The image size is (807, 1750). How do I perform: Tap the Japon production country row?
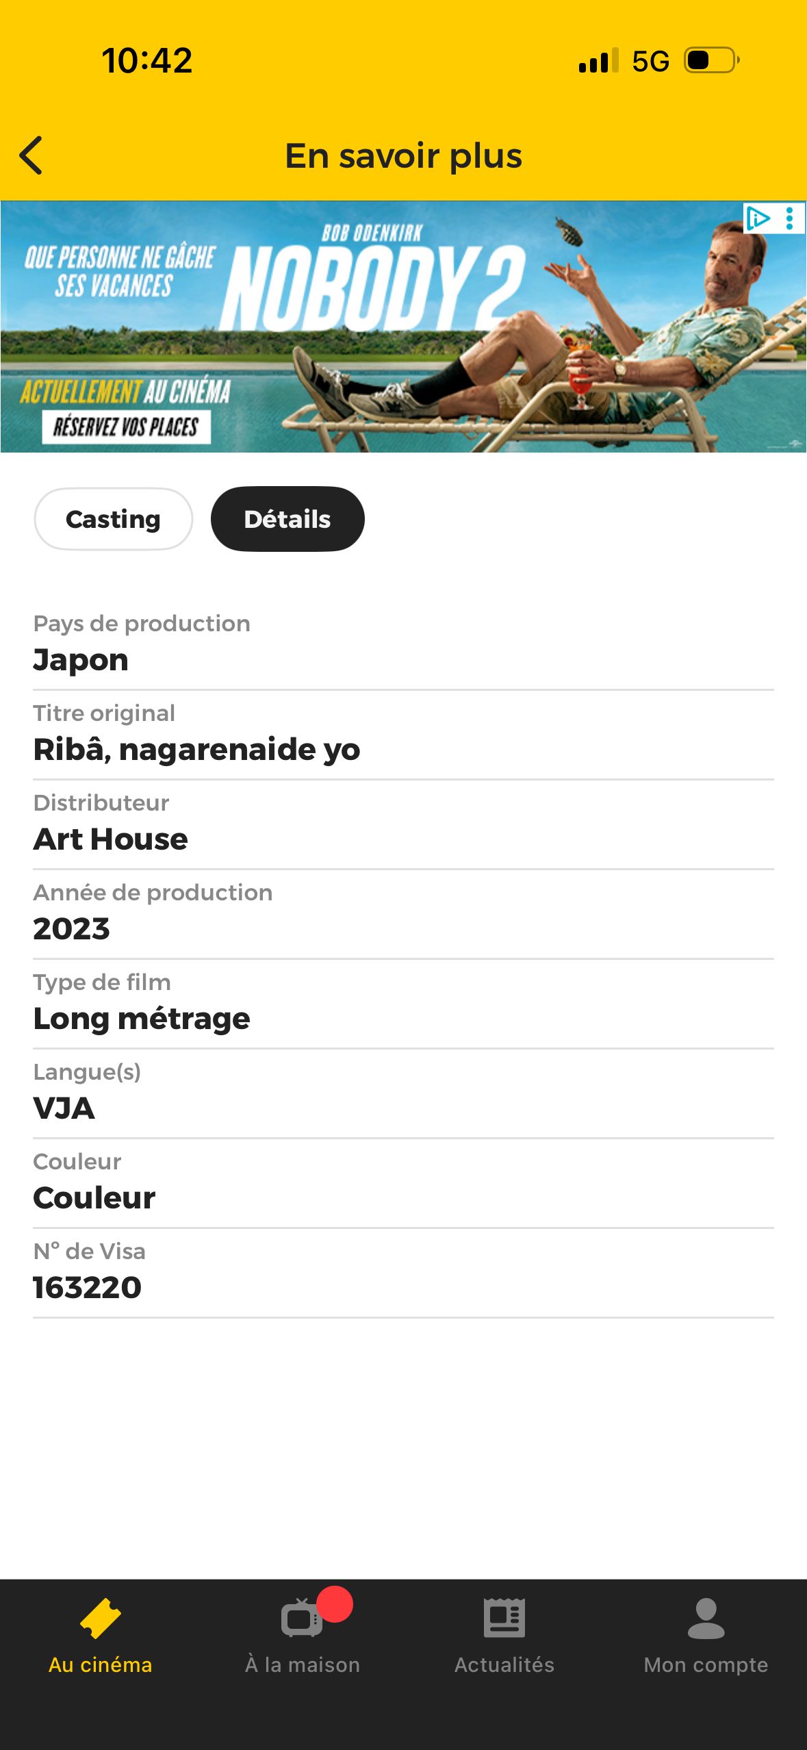[x=403, y=646]
